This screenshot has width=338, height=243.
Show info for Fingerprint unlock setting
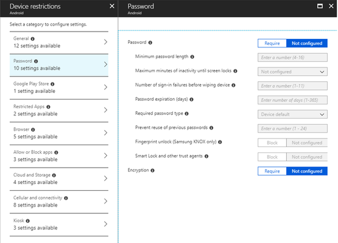(220, 142)
